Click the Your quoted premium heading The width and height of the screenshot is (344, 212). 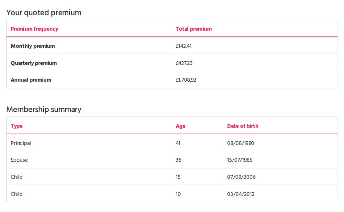44,13
